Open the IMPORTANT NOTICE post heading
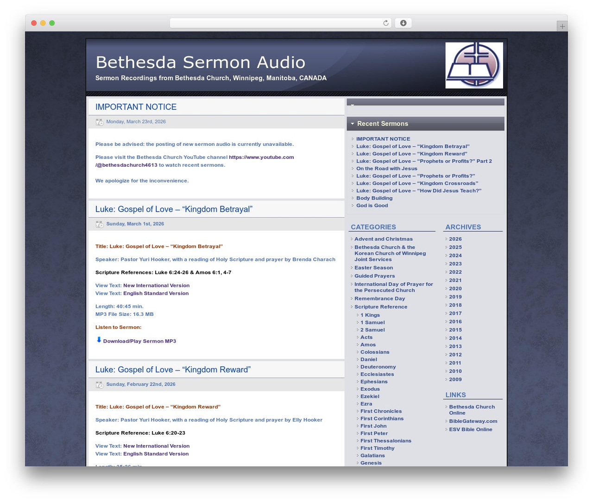Image resolution: width=593 pixels, height=502 pixels. (x=136, y=107)
